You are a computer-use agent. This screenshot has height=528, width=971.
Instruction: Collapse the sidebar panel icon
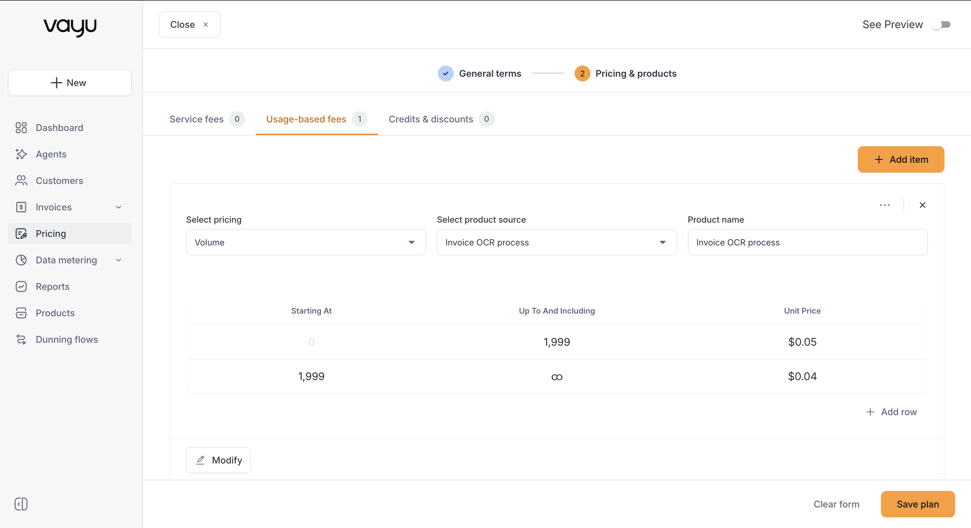(21, 504)
